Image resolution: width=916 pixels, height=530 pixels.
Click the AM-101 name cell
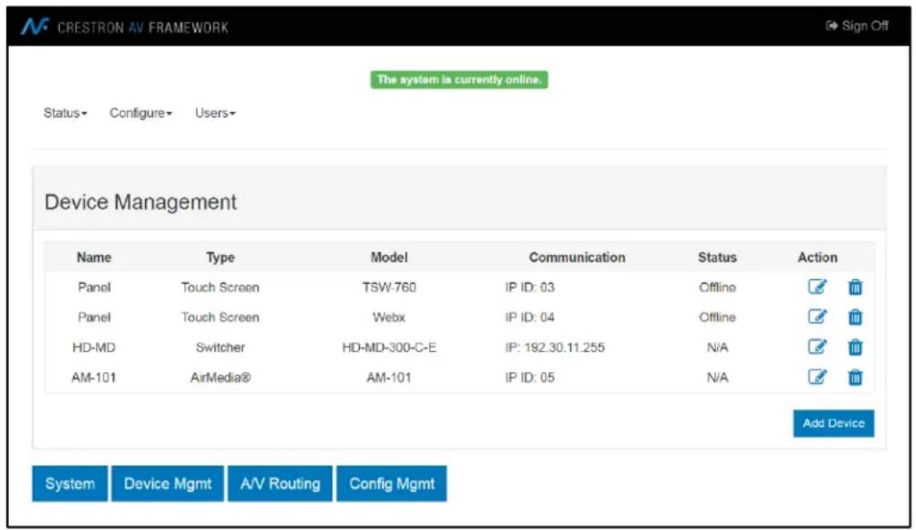[94, 378]
